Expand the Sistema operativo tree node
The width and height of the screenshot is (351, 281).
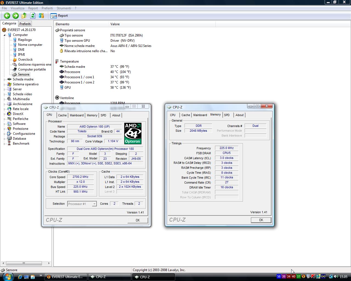[5, 85]
